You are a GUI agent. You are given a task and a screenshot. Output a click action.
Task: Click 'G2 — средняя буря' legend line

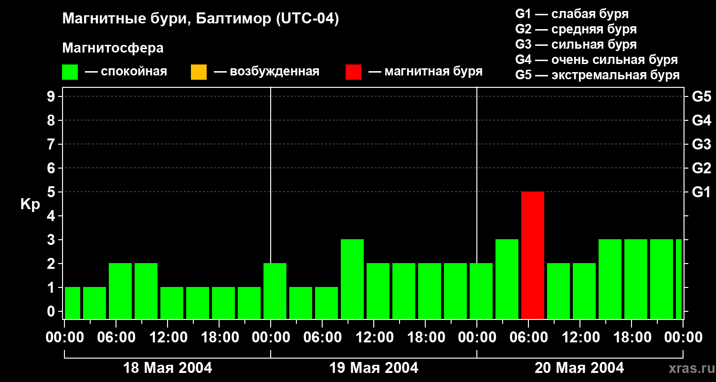click(x=576, y=29)
